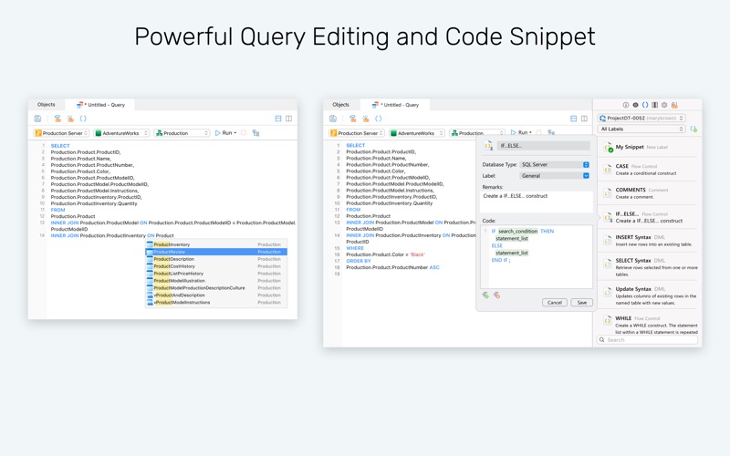
Task: Click Search field in snippet sidebar
Action: (x=648, y=340)
